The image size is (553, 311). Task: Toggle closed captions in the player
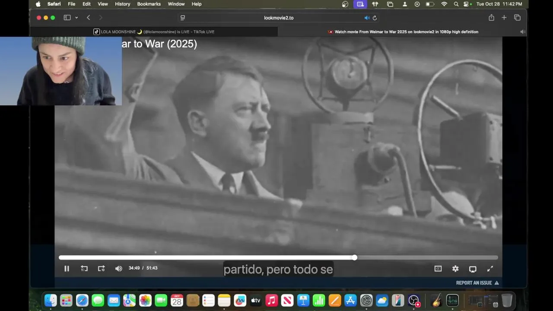point(438,269)
